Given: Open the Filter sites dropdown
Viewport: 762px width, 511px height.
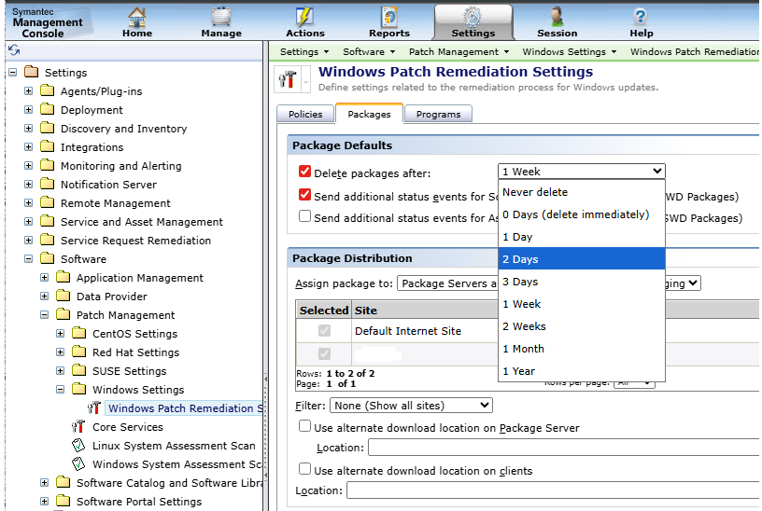Looking at the screenshot, I should (411, 406).
